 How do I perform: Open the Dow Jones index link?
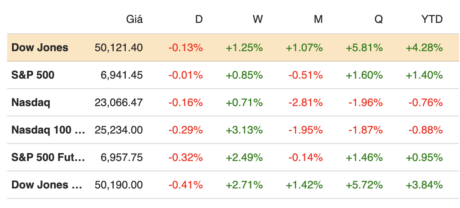point(40,47)
